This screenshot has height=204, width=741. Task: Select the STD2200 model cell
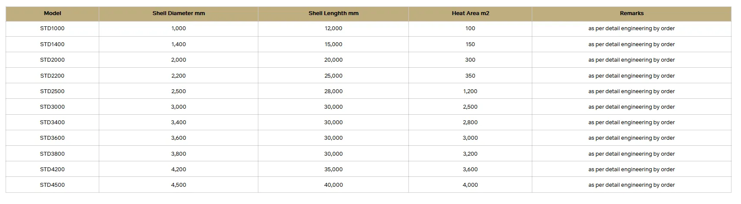52,76
